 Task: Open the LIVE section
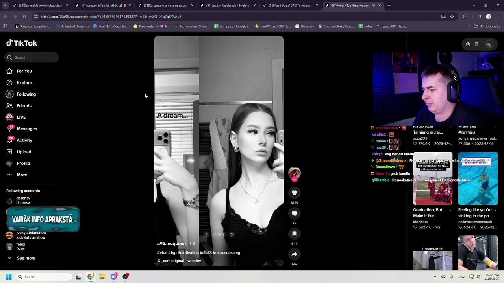click(x=21, y=117)
